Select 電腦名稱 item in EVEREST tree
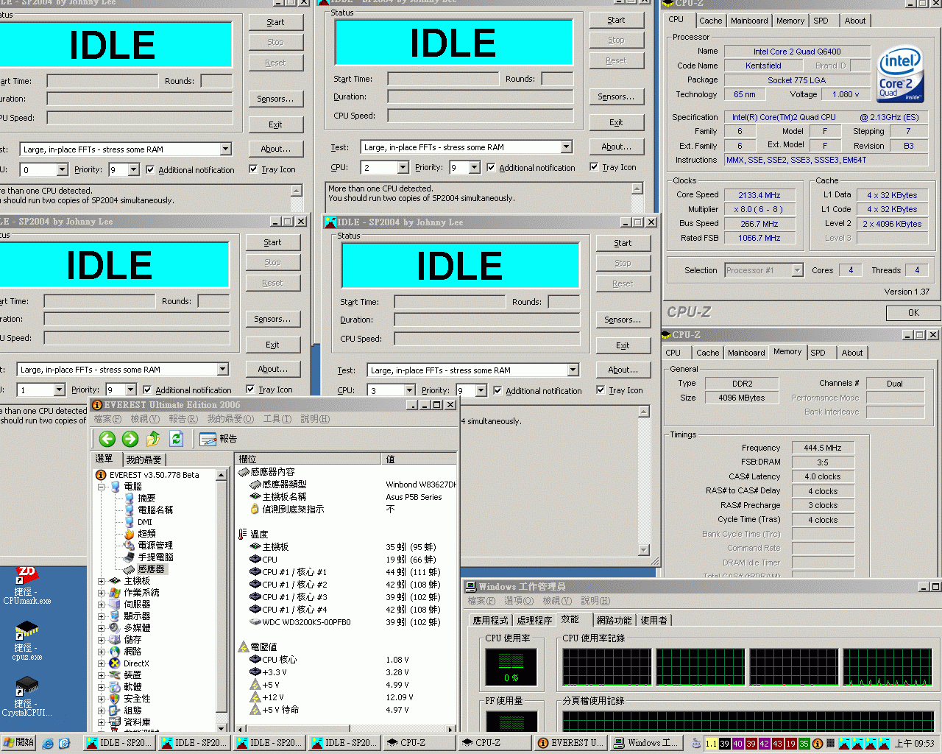The image size is (942, 754). click(155, 510)
